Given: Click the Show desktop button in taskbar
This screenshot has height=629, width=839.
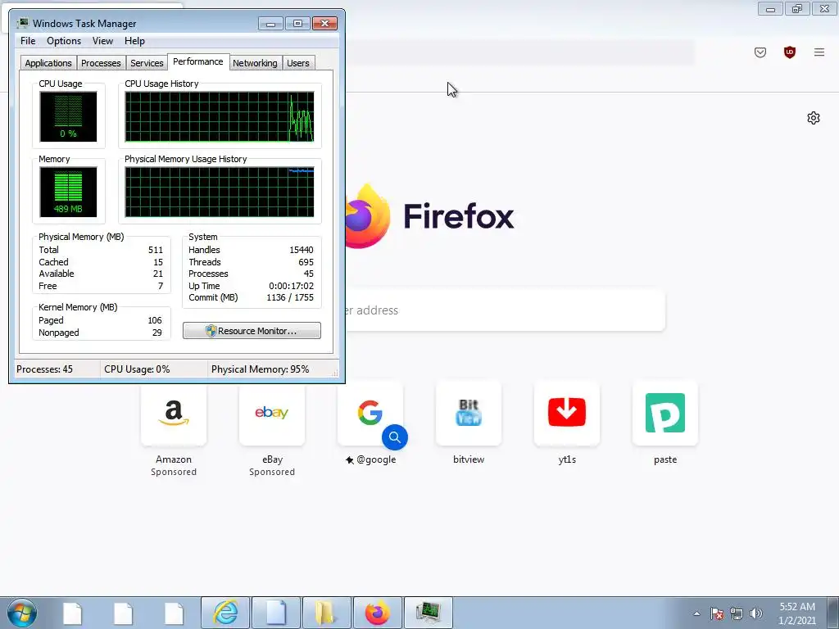Looking at the screenshot, I should coord(833,613).
